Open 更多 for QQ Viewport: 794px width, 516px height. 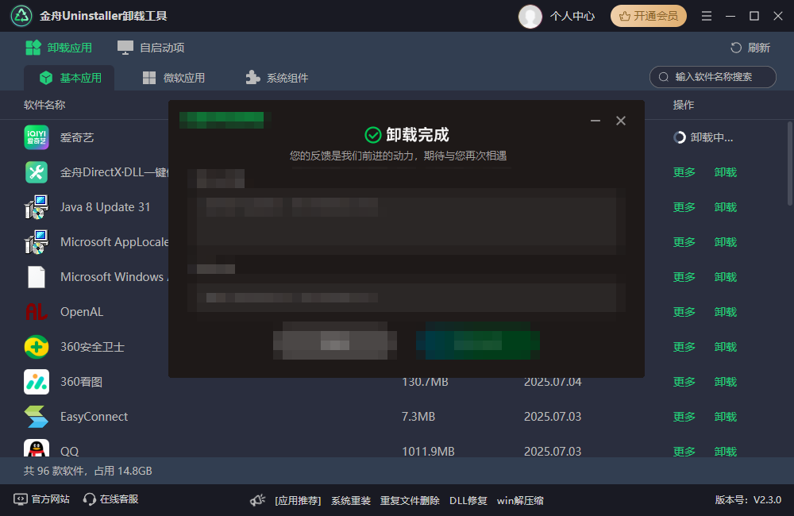coord(684,451)
